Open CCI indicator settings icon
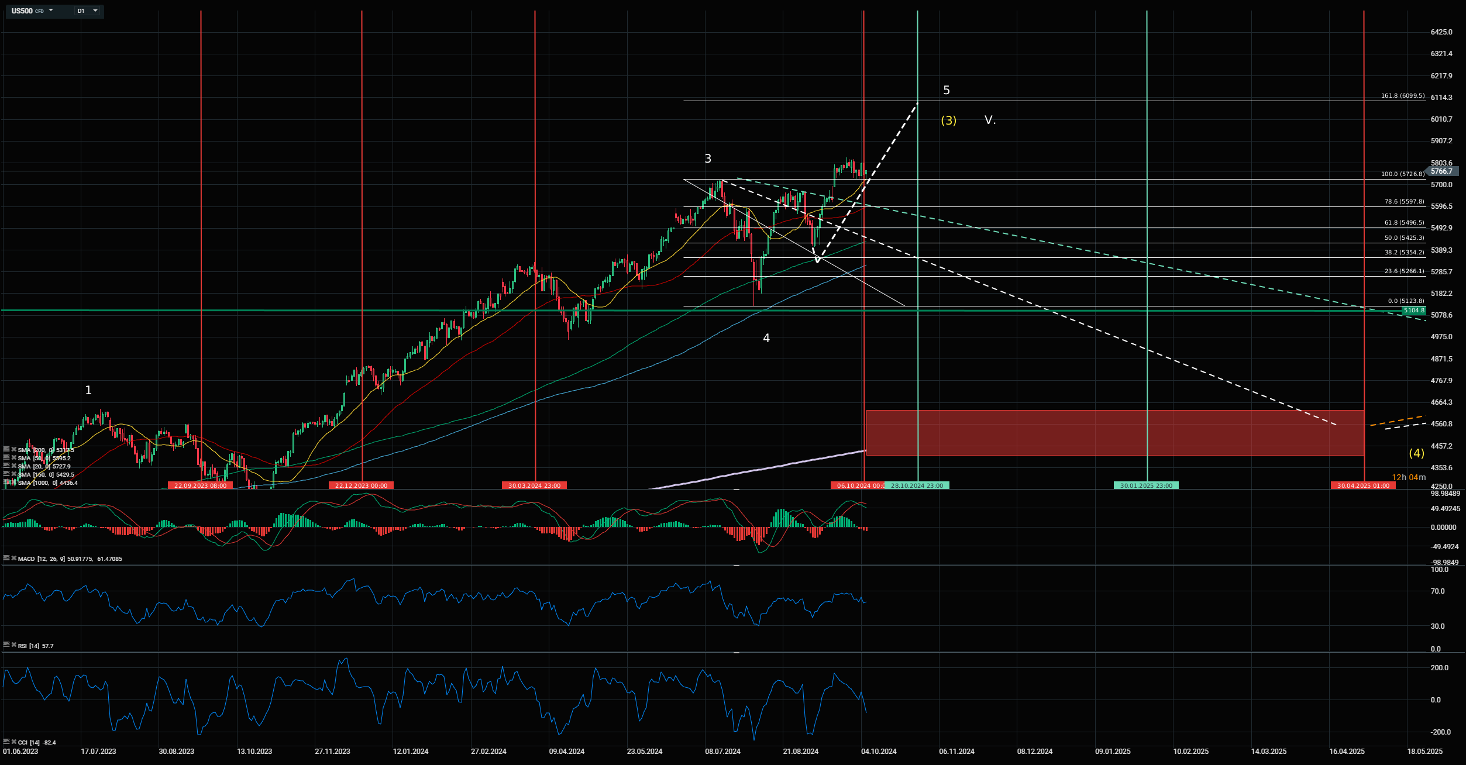 pos(6,742)
